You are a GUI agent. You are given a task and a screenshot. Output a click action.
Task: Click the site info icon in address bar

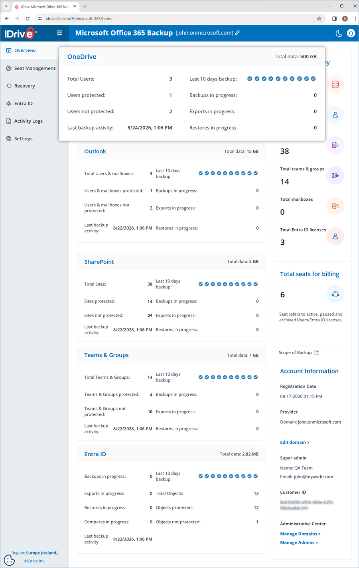click(x=40, y=18)
